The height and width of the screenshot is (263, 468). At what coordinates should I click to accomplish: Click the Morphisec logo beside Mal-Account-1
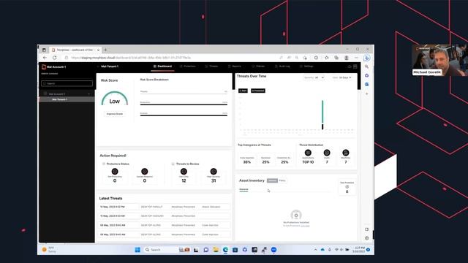tap(44, 66)
